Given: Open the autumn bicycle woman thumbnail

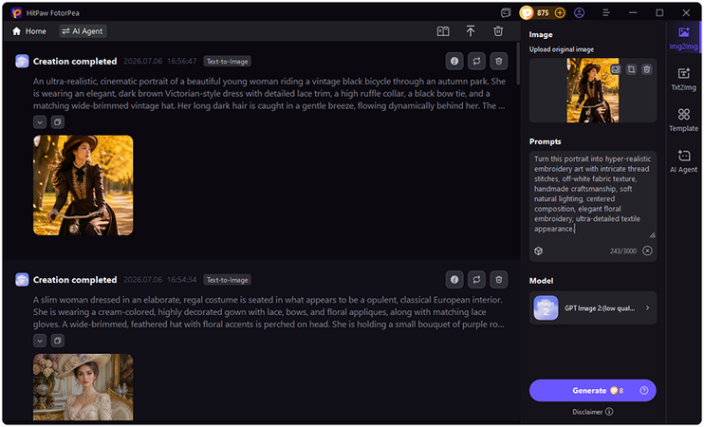Looking at the screenshot, I should 83,185.
